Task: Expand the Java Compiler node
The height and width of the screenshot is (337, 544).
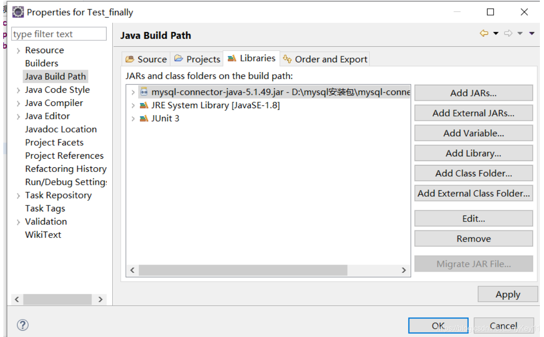Action: (18, 103)
